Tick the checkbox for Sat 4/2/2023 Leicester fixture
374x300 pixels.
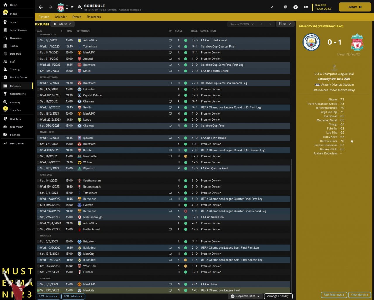point(38,89)
